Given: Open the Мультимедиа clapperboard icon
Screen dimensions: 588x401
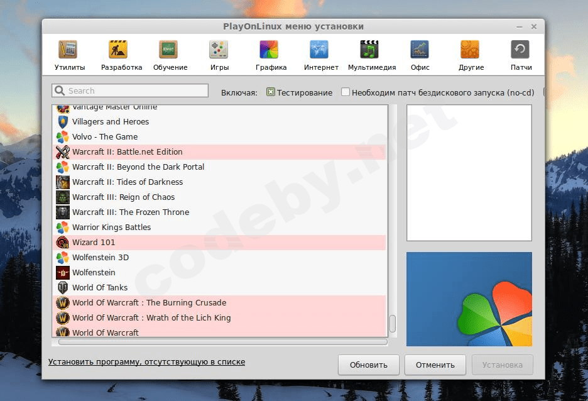Looking at the screenshot, I should (x=369, y=50).
